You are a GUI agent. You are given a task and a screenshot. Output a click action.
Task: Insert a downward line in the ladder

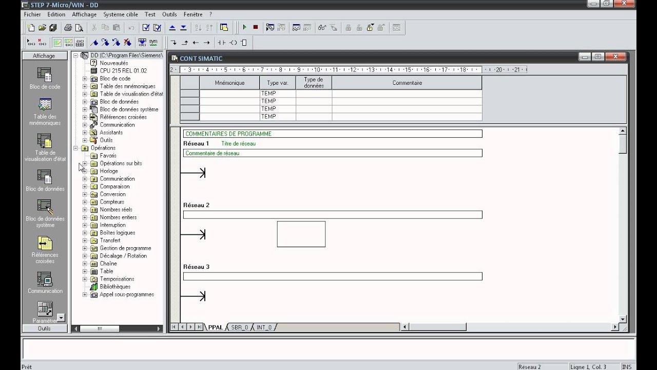pos(174,43)
